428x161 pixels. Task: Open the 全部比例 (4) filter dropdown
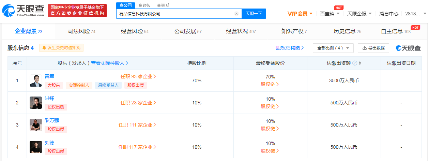(x=333, y=48)
